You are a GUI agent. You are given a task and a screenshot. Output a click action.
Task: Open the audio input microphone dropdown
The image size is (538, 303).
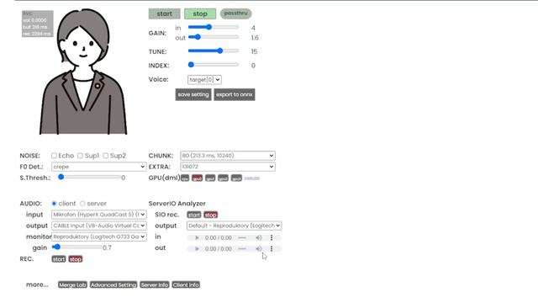(99, 215)
